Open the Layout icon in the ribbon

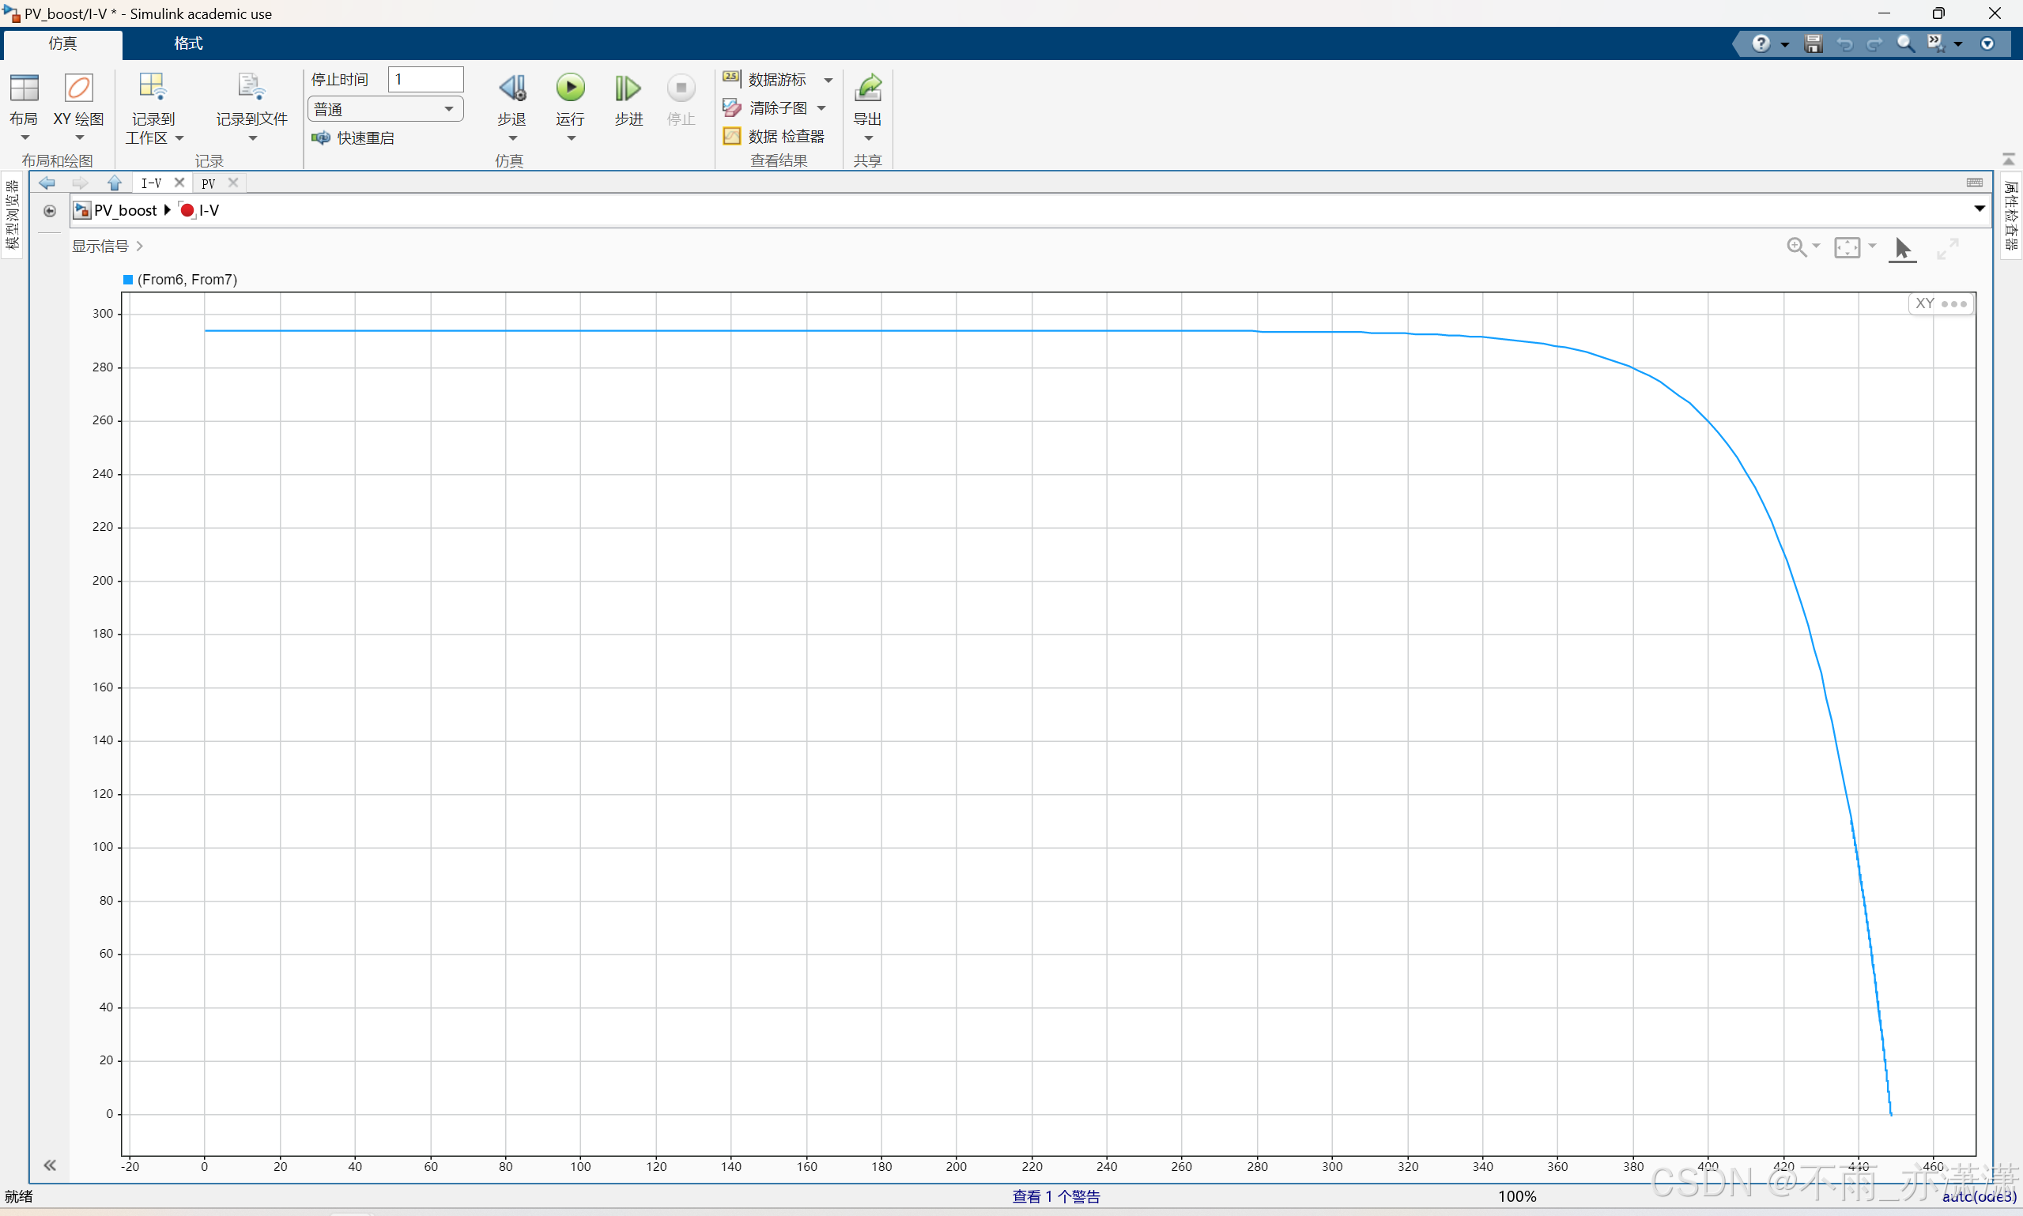coord(24,88)
